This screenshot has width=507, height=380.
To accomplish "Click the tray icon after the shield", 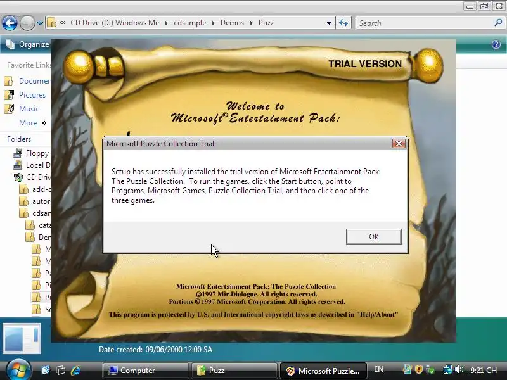I will 430,369.
